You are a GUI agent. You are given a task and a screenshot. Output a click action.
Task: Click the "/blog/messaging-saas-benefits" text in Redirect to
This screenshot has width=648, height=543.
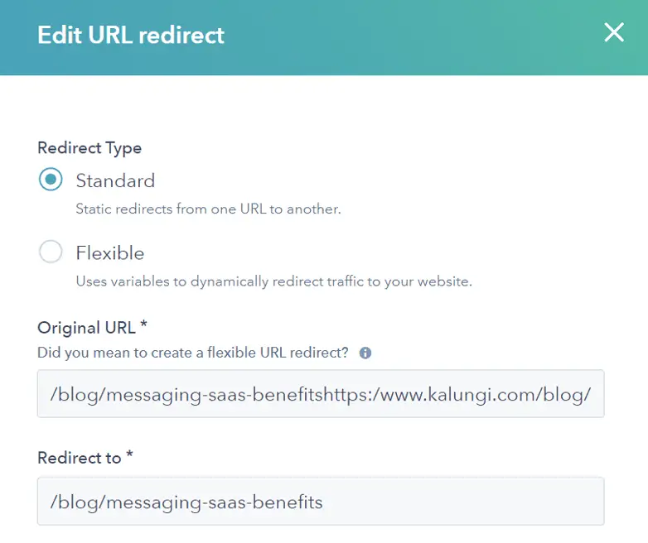(186, 502)
